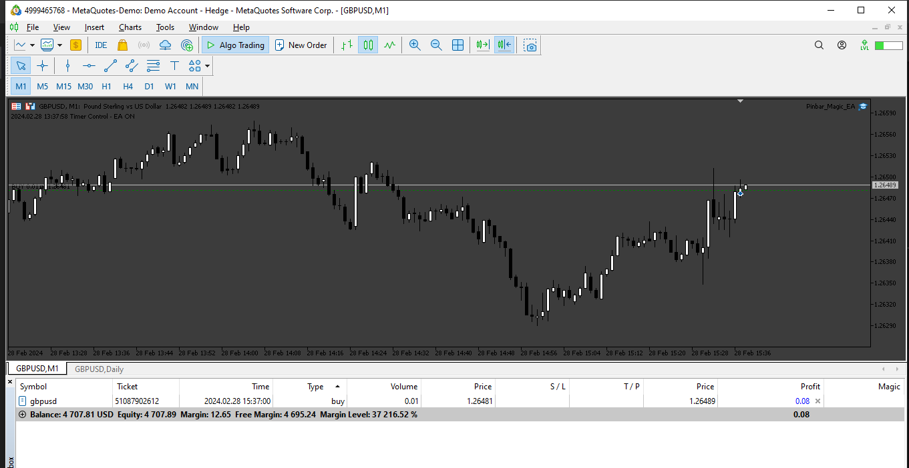The width and height of the screenshot is (909, 468).
Task: Select the trendline drawing tool
Action: 110,65
